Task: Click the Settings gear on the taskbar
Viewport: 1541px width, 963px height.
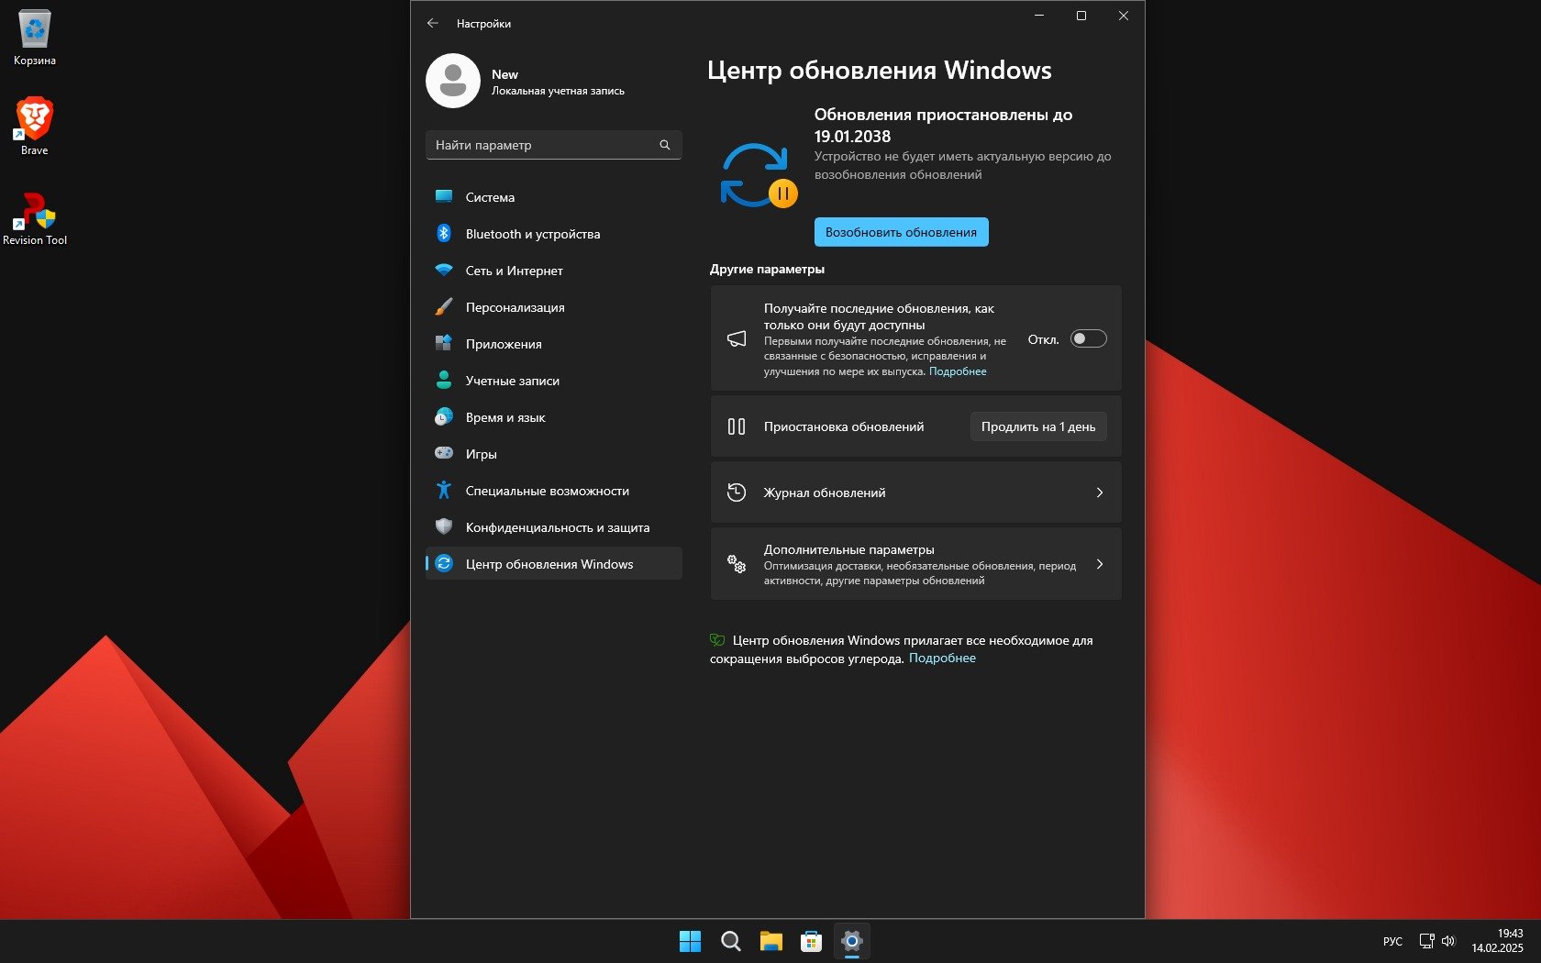Action: [851, 941]
